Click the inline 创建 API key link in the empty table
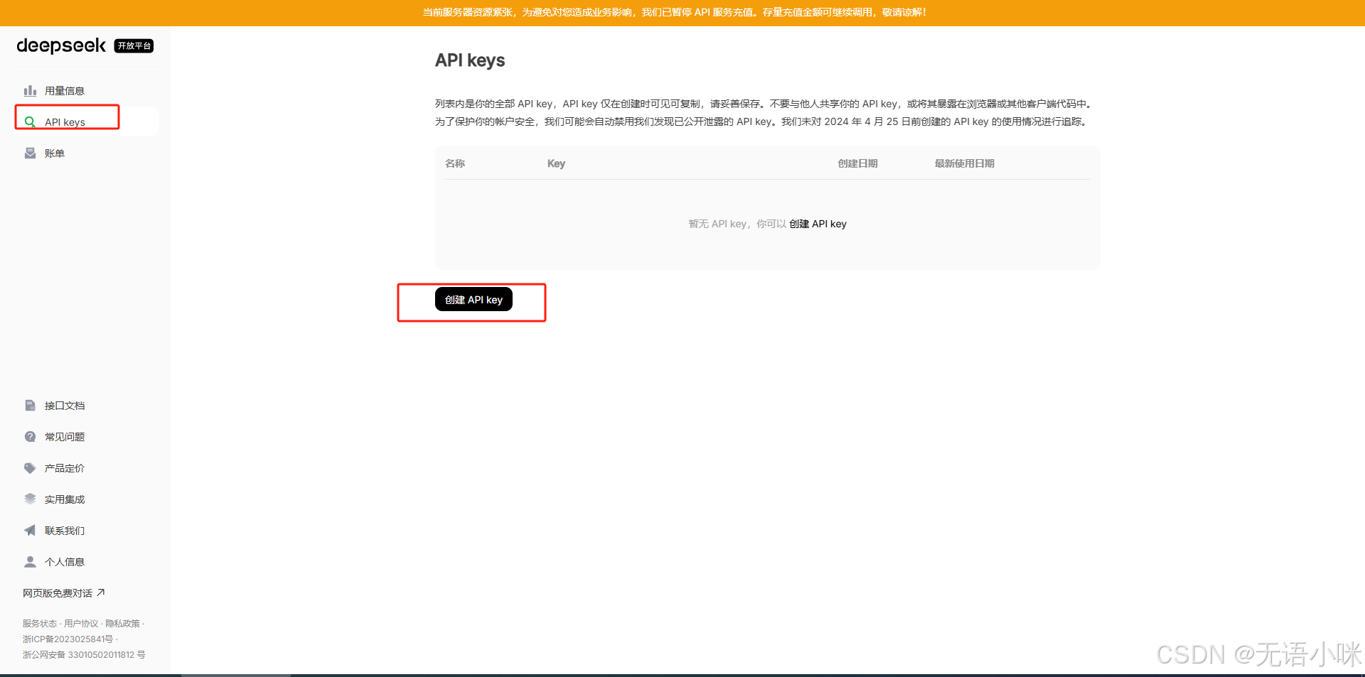The width and height of the screenshot is (1365, 677). point(818,224)
